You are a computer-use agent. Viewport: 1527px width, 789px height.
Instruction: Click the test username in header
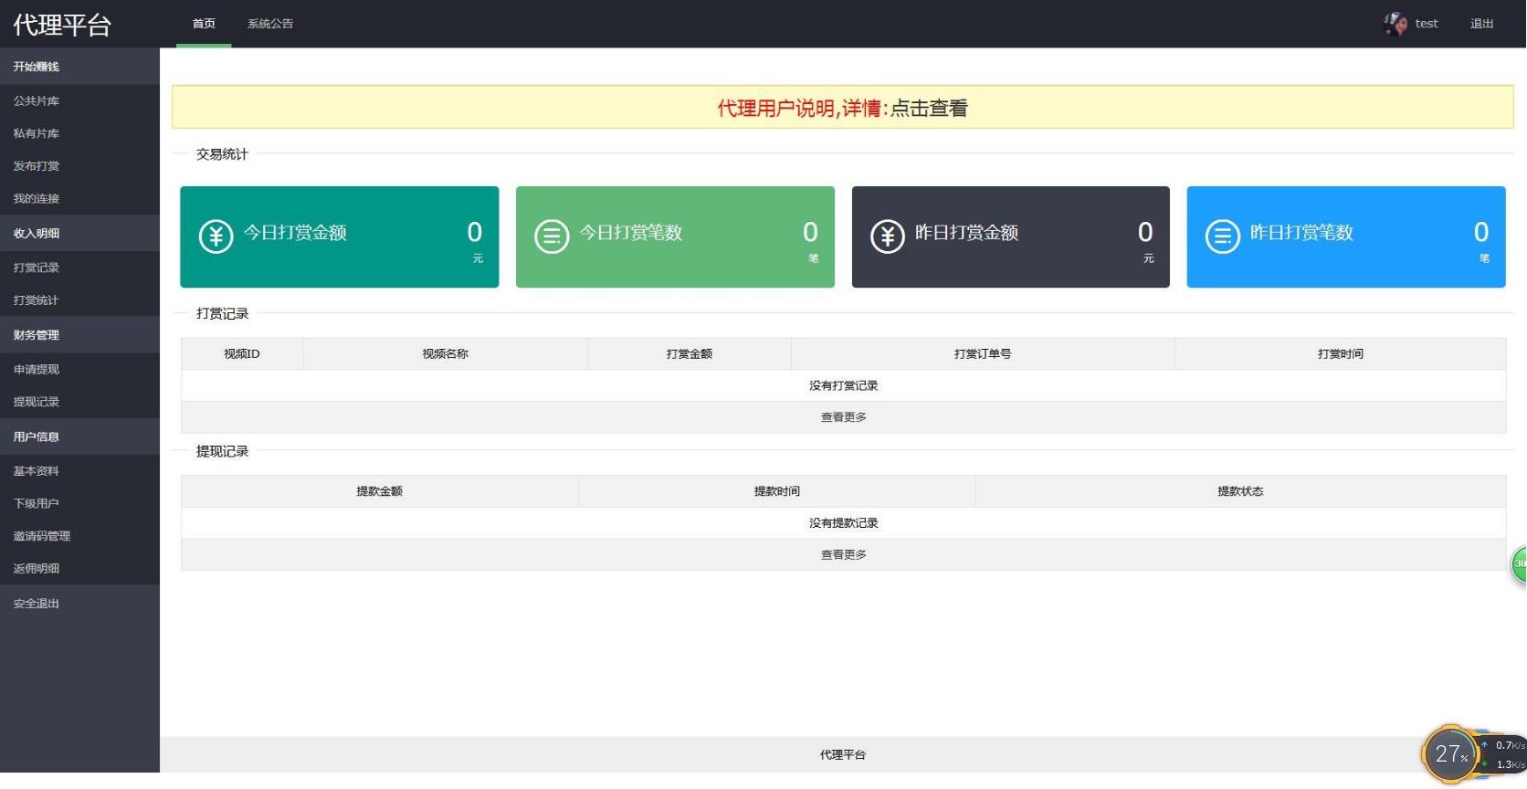(x=1427, y=24)
